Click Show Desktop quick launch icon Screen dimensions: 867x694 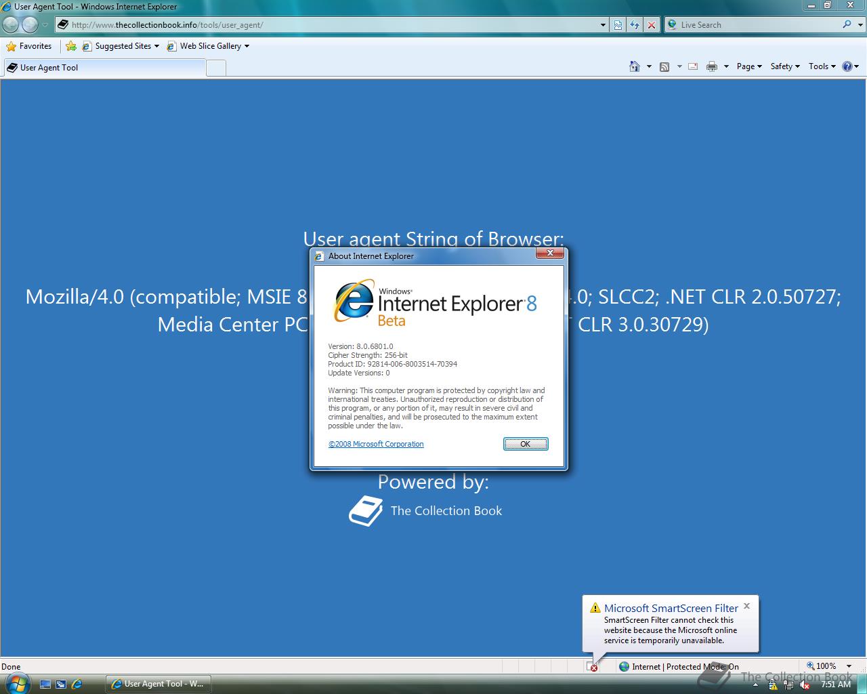coord(45,684)
